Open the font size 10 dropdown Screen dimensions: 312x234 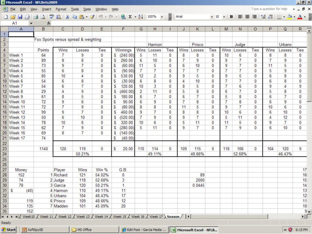coord(224,17)
